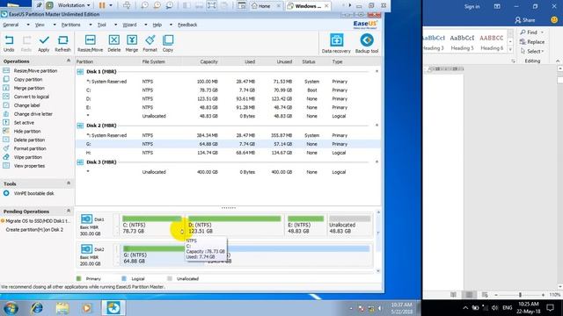The image size is (563, 316).
Task: Click C: (NTFS) block in disk map
Action: pyautogui.click(x=151, y=225)
